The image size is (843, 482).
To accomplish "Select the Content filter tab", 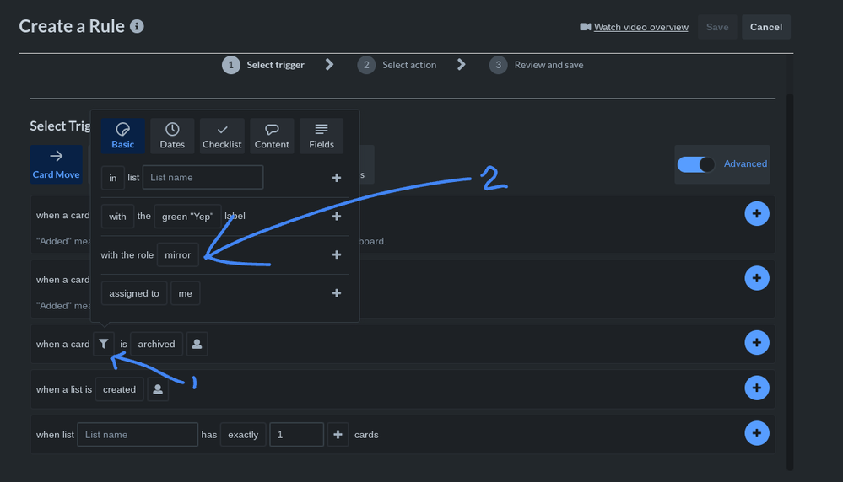I will pyautogui.click(x=272, y=136).
